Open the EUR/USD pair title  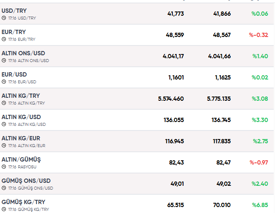(x=14, y=75)
